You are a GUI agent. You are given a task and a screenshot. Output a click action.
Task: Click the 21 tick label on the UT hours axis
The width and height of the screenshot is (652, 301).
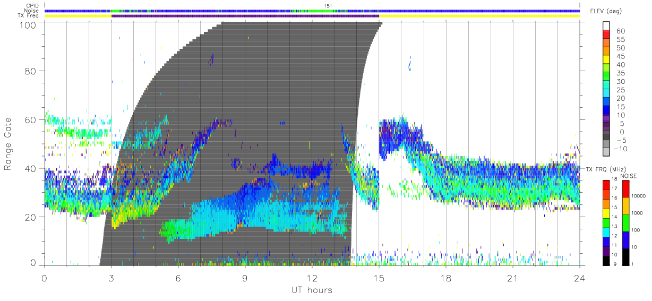pos(512,278)
